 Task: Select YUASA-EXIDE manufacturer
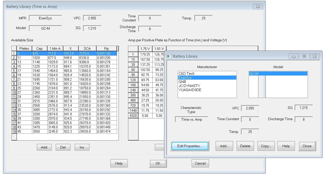click(x=190, y=90)
